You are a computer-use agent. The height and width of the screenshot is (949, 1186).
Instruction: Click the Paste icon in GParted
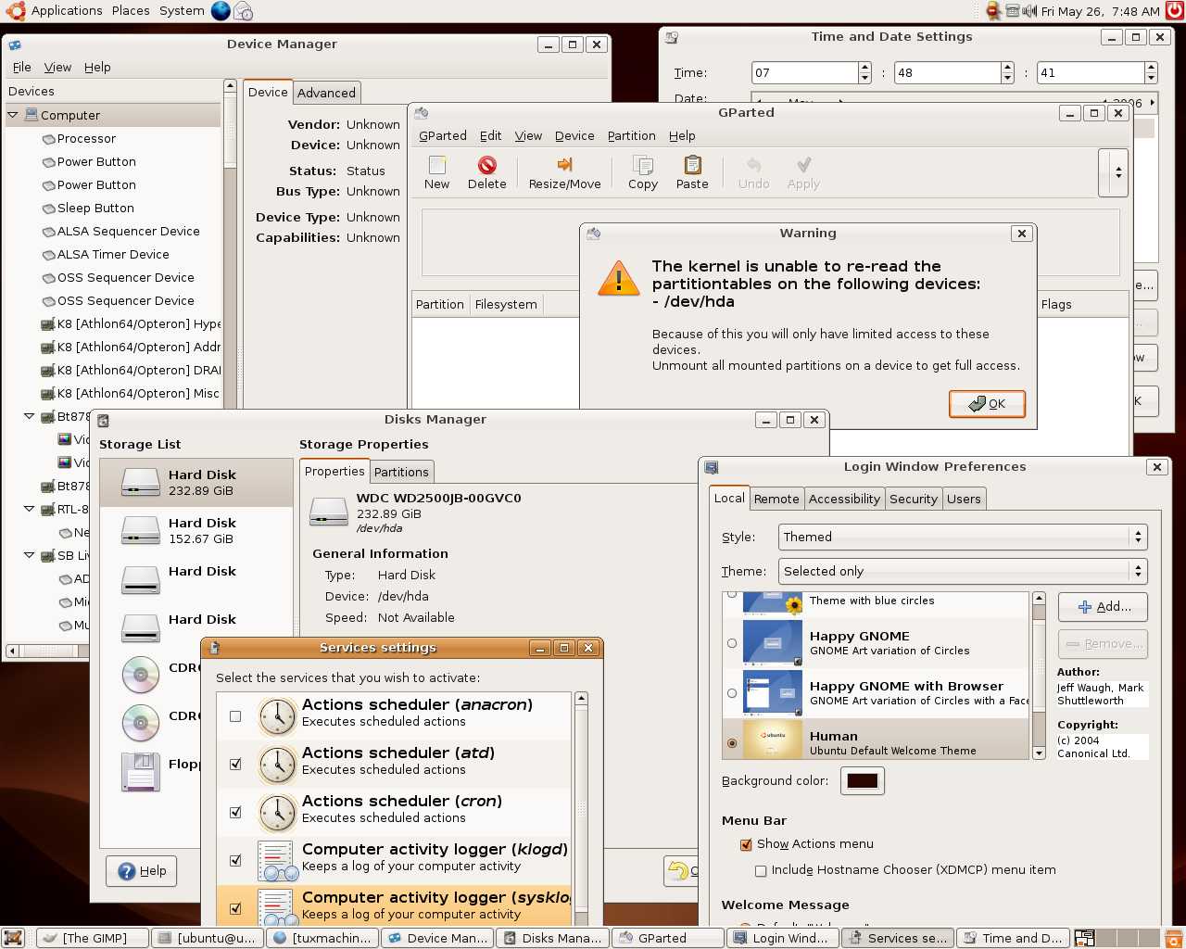[x=692, y=165]
